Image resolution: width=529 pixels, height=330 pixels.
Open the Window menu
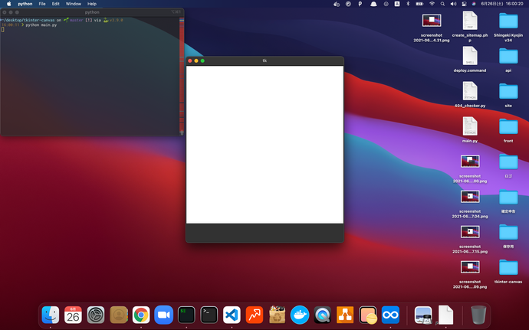tap(73, 4)
